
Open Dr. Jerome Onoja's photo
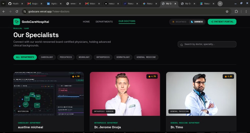click(125, 94)
